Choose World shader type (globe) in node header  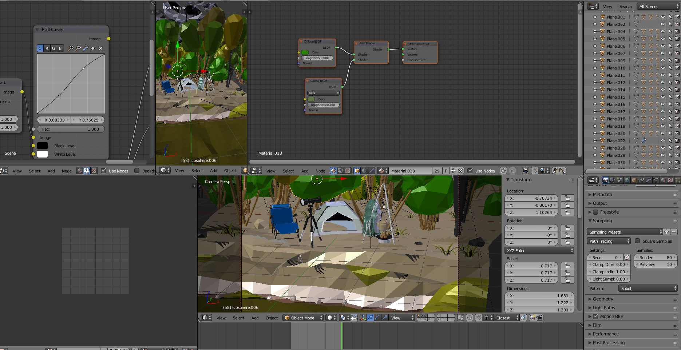point(364,171)
